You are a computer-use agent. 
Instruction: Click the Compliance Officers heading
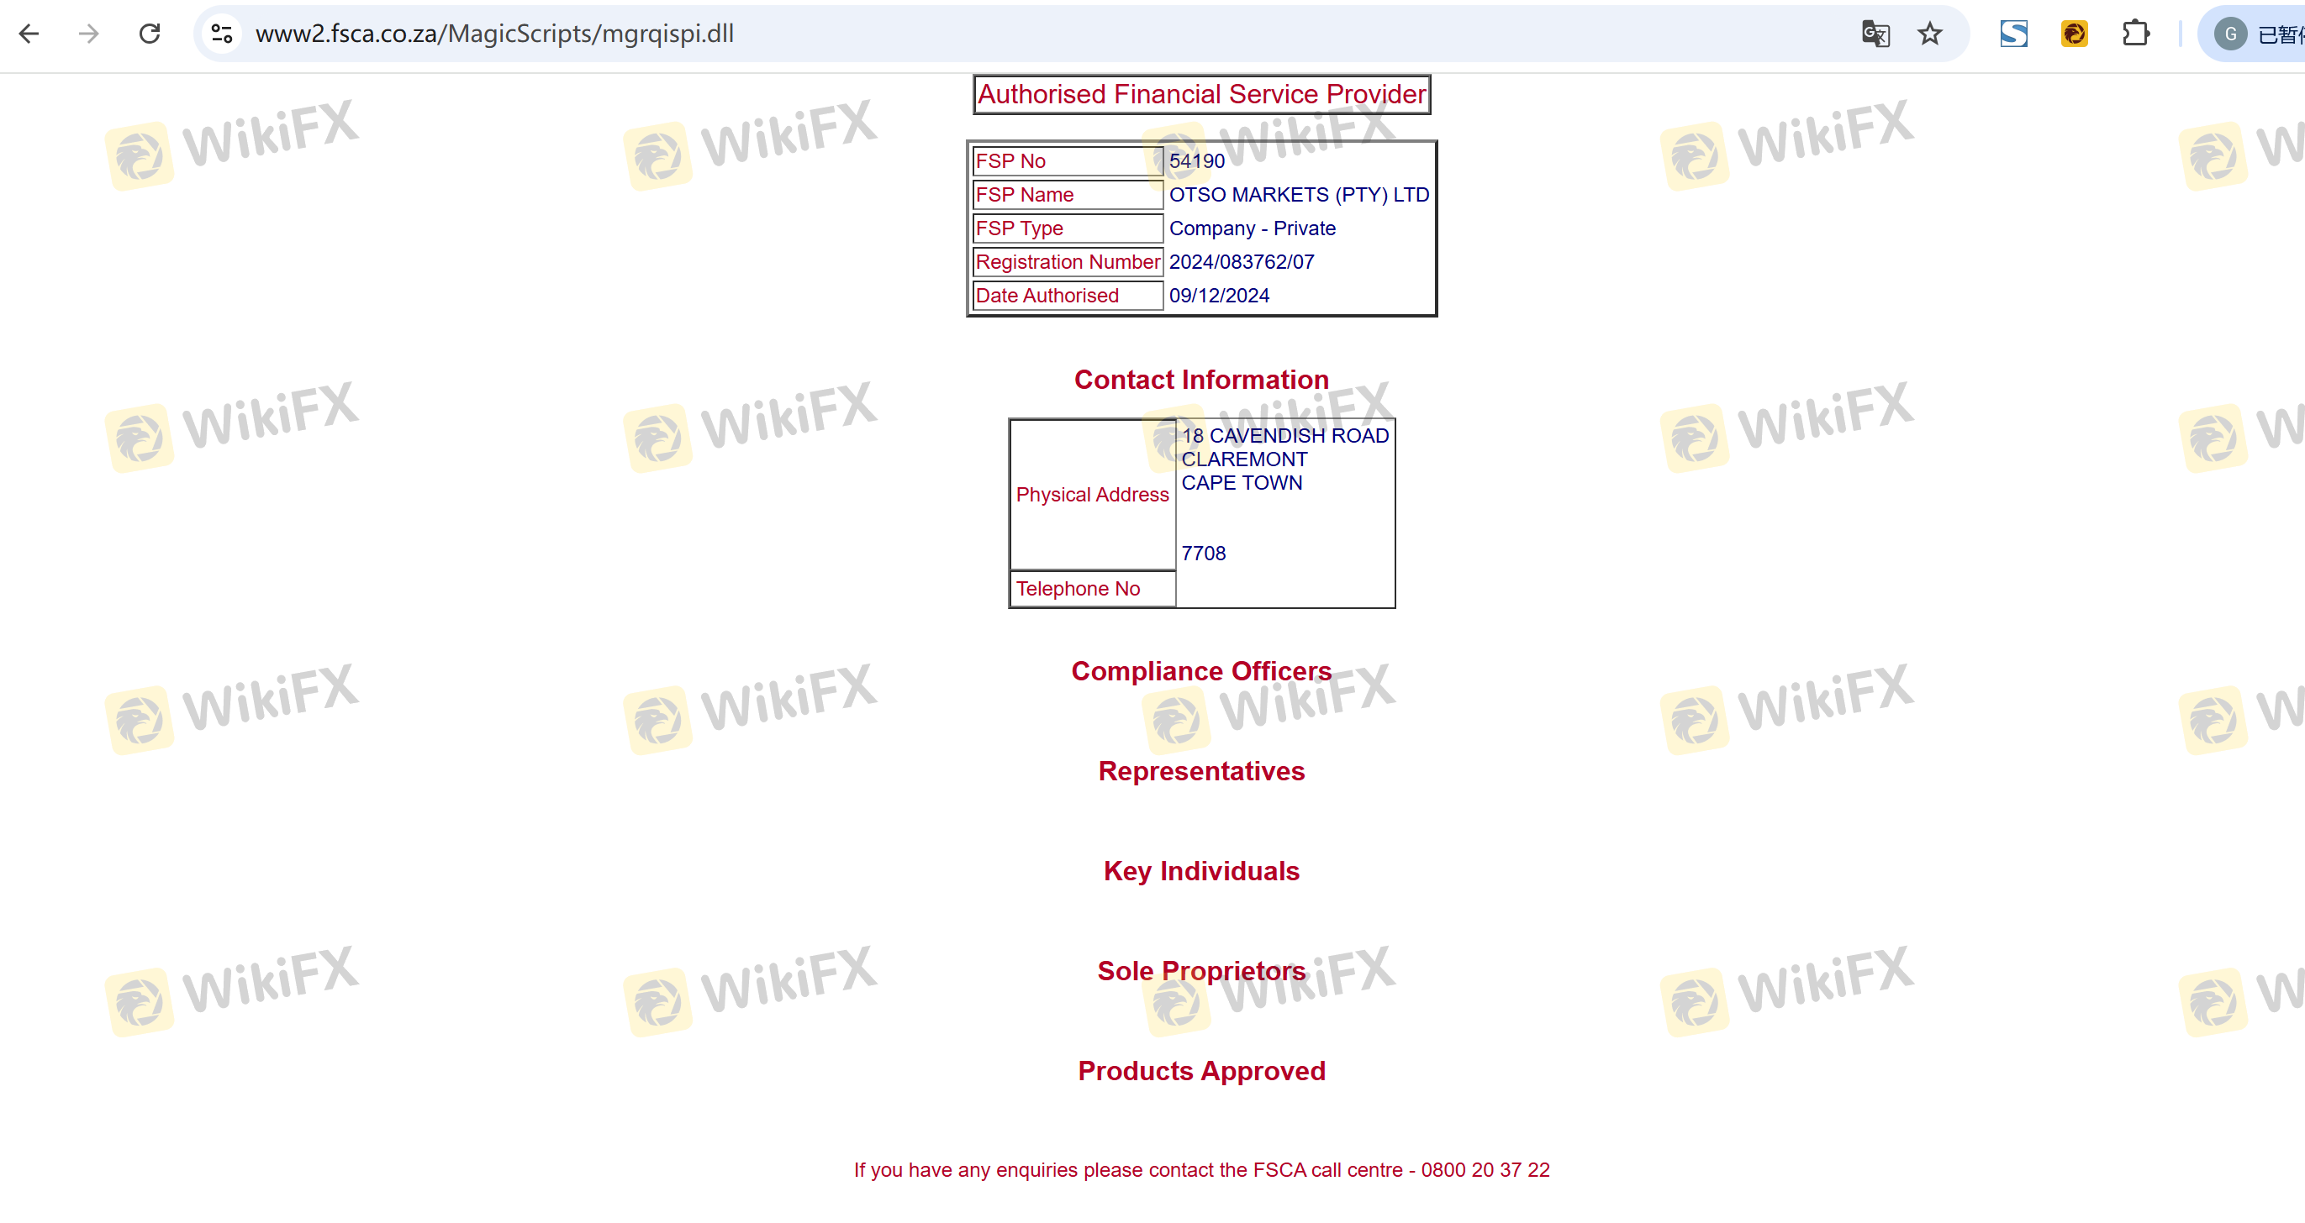1200,671
